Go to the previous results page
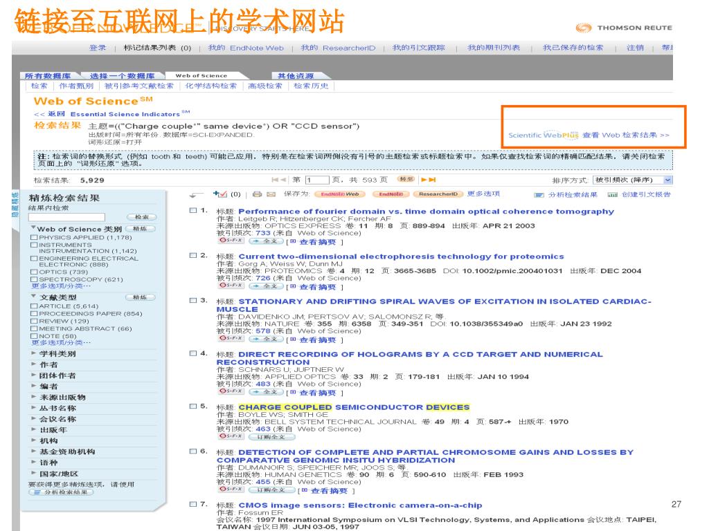Screen dimensions: 709x531 (x=283, y=180)
